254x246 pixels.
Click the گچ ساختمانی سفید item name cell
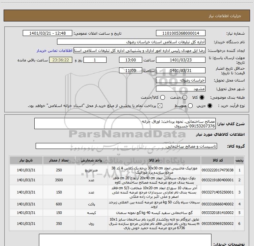[x=154, y=213]
